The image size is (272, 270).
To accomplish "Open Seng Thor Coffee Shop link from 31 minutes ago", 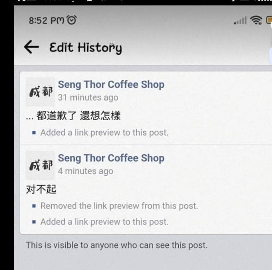I will [111, 84].
